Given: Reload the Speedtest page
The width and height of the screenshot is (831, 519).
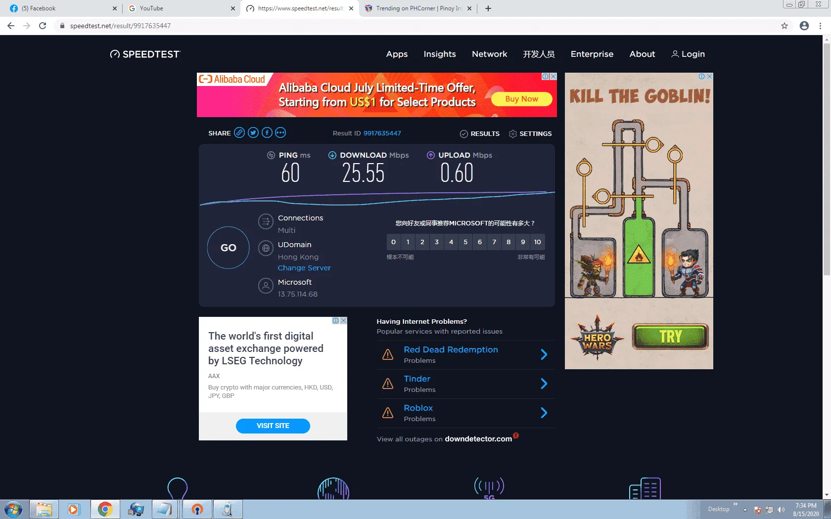Looking at the screenshot, I should pos(43,26).
